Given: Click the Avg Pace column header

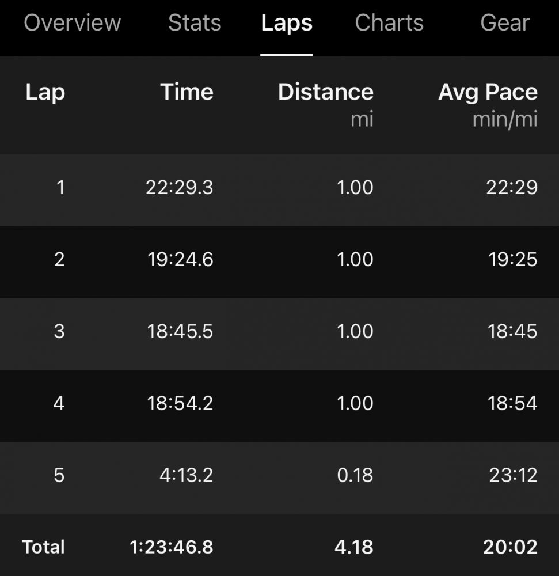Looking at the screenshot, I should [x=488, y=92].
